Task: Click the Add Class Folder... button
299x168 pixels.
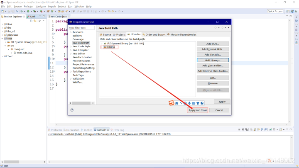Action: pos(213,66)
